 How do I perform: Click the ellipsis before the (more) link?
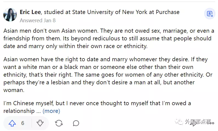click(39, 111)
